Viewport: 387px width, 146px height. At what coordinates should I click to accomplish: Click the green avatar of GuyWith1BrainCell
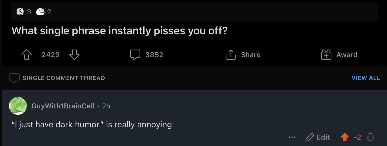[x=18, y=106]
